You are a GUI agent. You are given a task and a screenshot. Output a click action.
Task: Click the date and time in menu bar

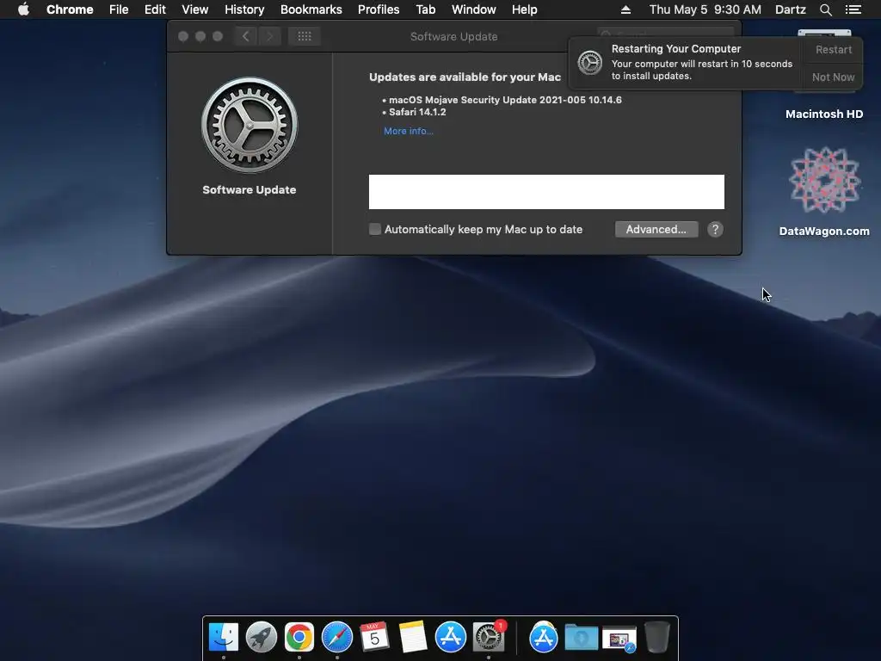(x=705, y=9)
